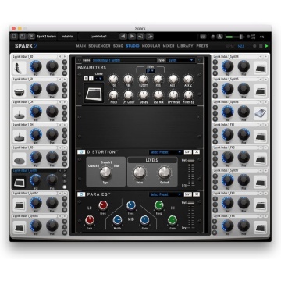281x281 pixels.
Task: Click the Synth3 pad icon
Action: (20, 227)
